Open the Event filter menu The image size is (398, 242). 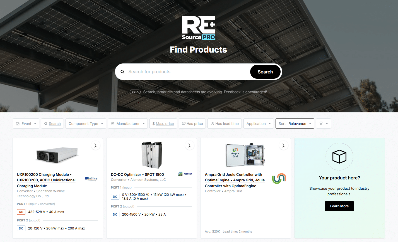26,124
